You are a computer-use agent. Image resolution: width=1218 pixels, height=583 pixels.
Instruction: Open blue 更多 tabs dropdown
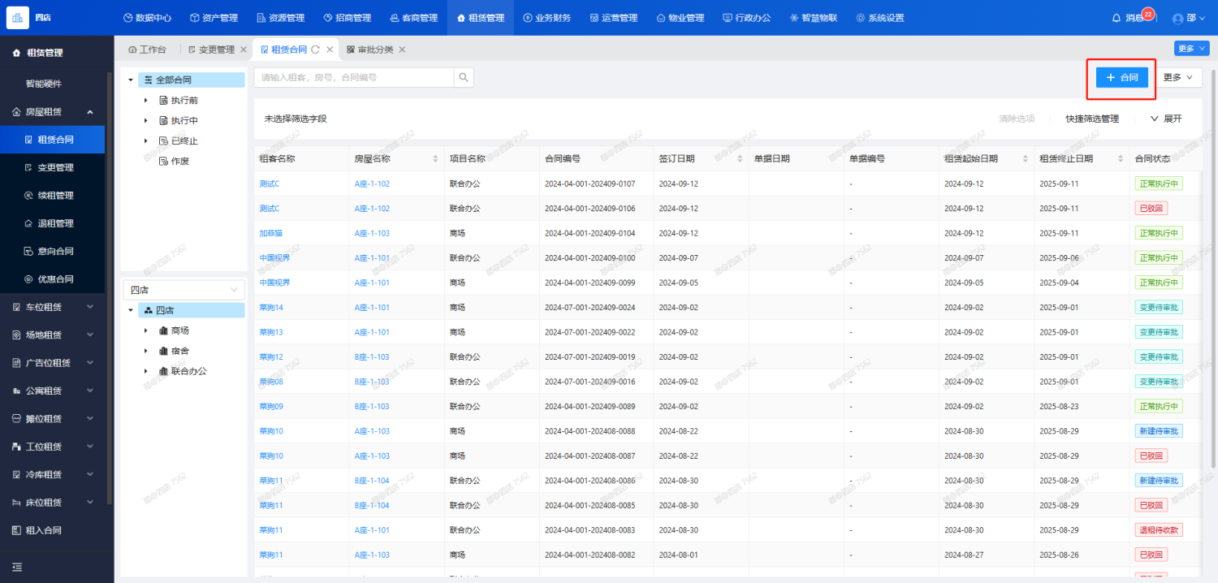(x=1191, y=49)
